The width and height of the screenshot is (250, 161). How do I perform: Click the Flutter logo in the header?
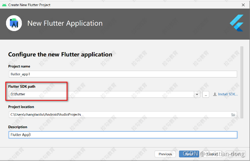(x=237, y=23)
